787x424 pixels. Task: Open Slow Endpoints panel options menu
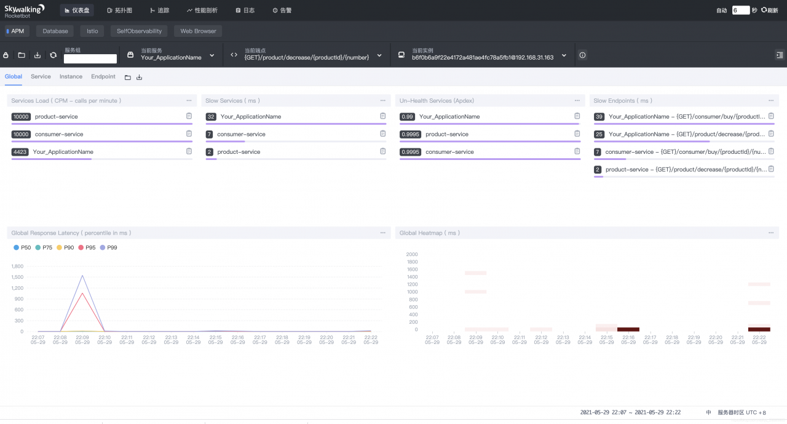pyautogui.click(x=771, y=100)
